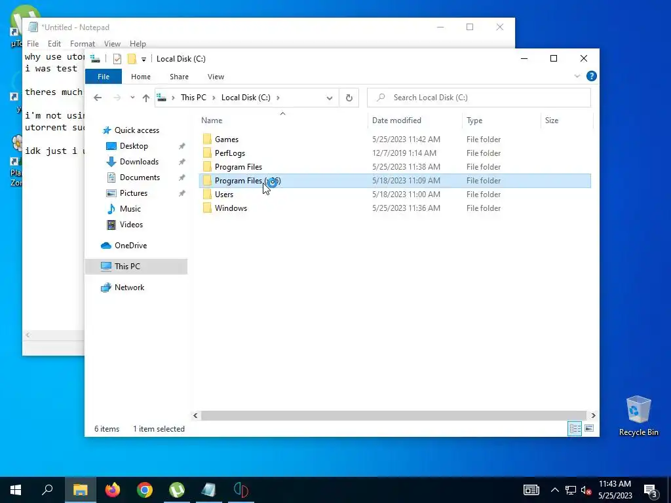Open the File tab in Explorer
This screenshot has height=503, width=671.
pos(104,77)
